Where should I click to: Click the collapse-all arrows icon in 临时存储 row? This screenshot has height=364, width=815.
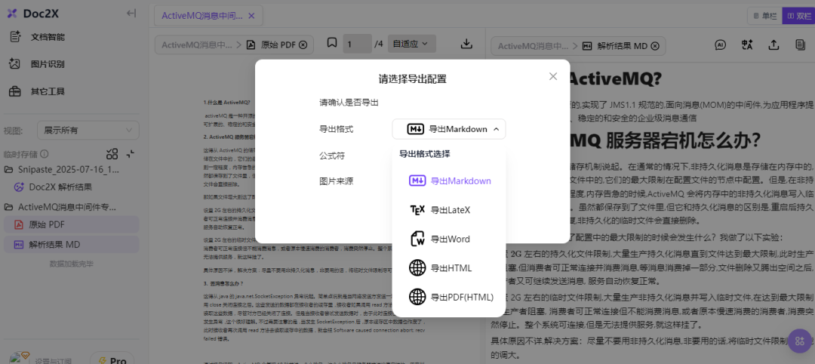click(131, 154)
